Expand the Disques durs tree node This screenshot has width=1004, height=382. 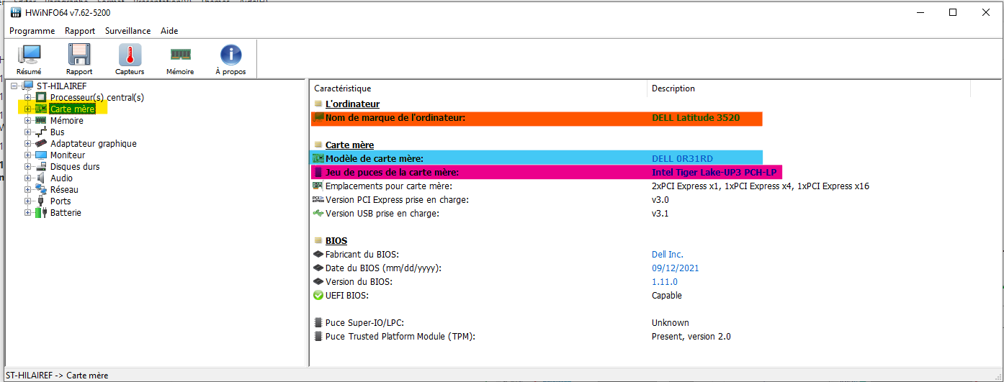tap(28, 167)
